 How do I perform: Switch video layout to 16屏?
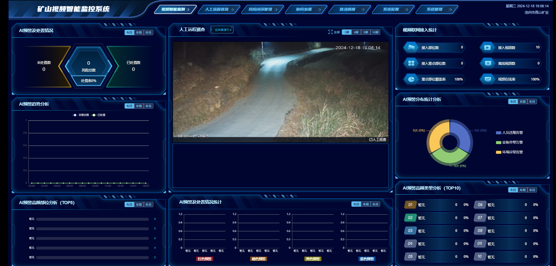tap(375, 32)
